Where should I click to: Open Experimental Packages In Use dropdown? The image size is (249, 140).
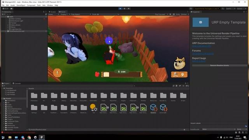point(207,9)
